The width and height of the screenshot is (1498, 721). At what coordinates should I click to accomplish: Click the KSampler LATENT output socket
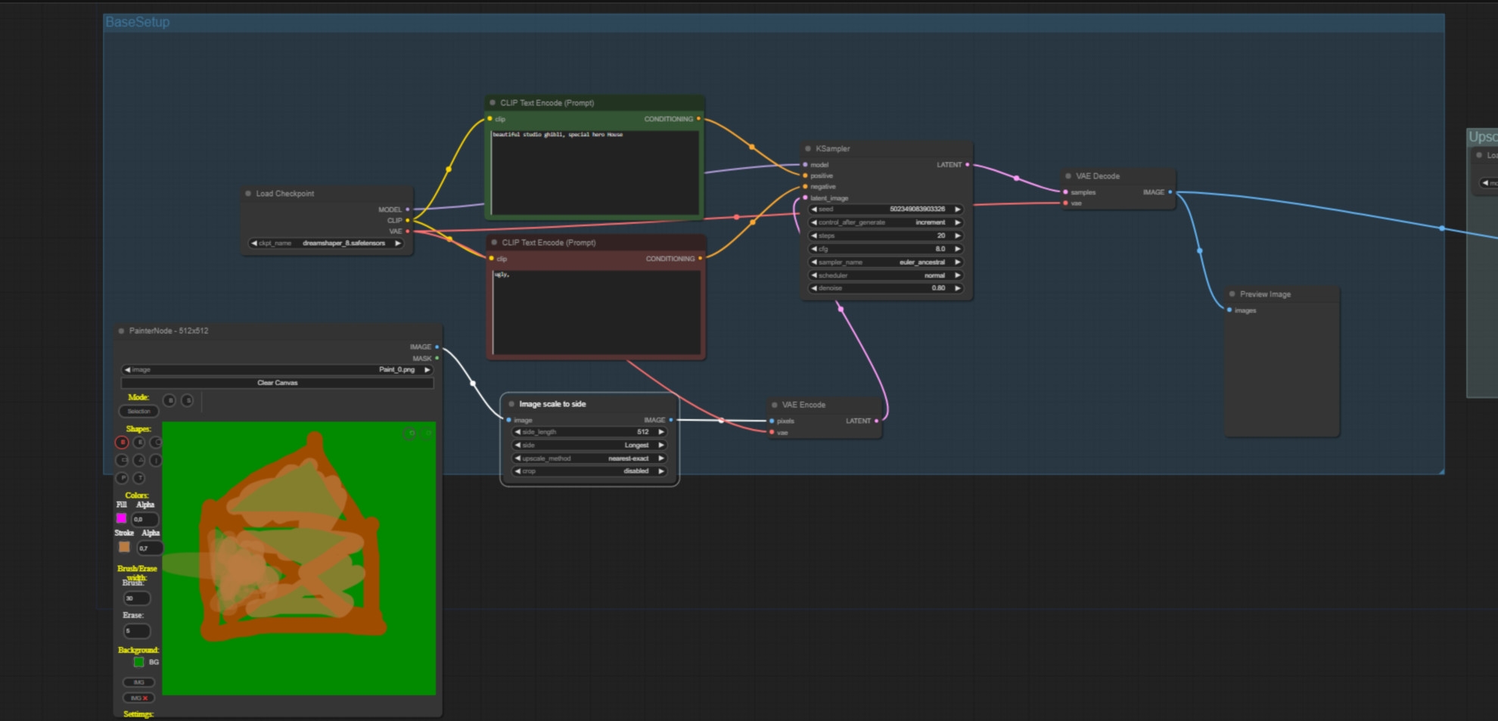point(967,165)
